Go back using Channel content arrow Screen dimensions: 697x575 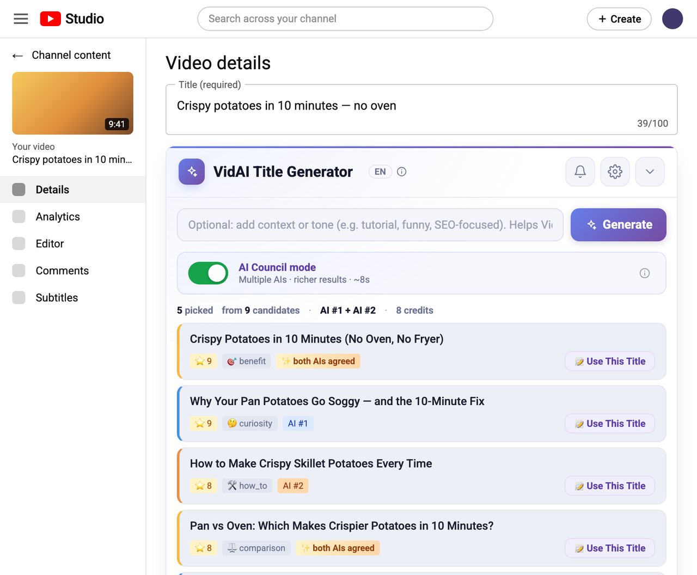pos(17,56)
